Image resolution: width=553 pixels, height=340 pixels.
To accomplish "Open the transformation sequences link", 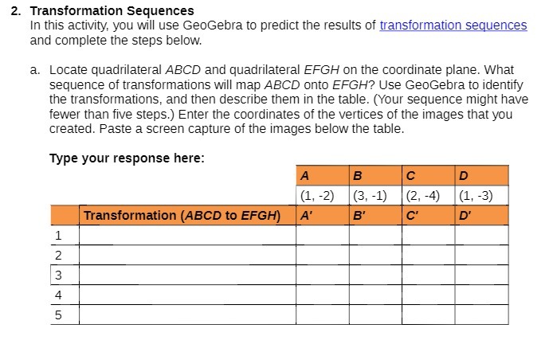I will point(453,25).
